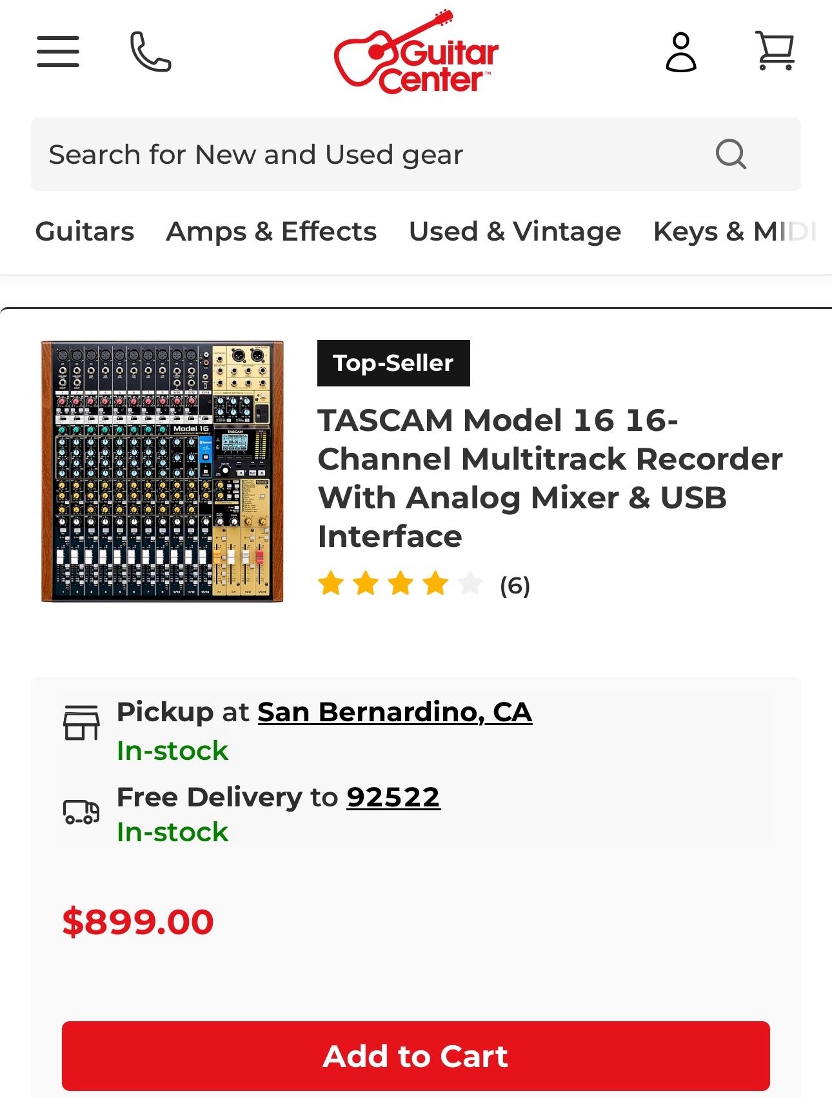Viewport: 832px width, 1098px height.
Task: Open the Keys & MIDI category
Action: click(734, 232)
